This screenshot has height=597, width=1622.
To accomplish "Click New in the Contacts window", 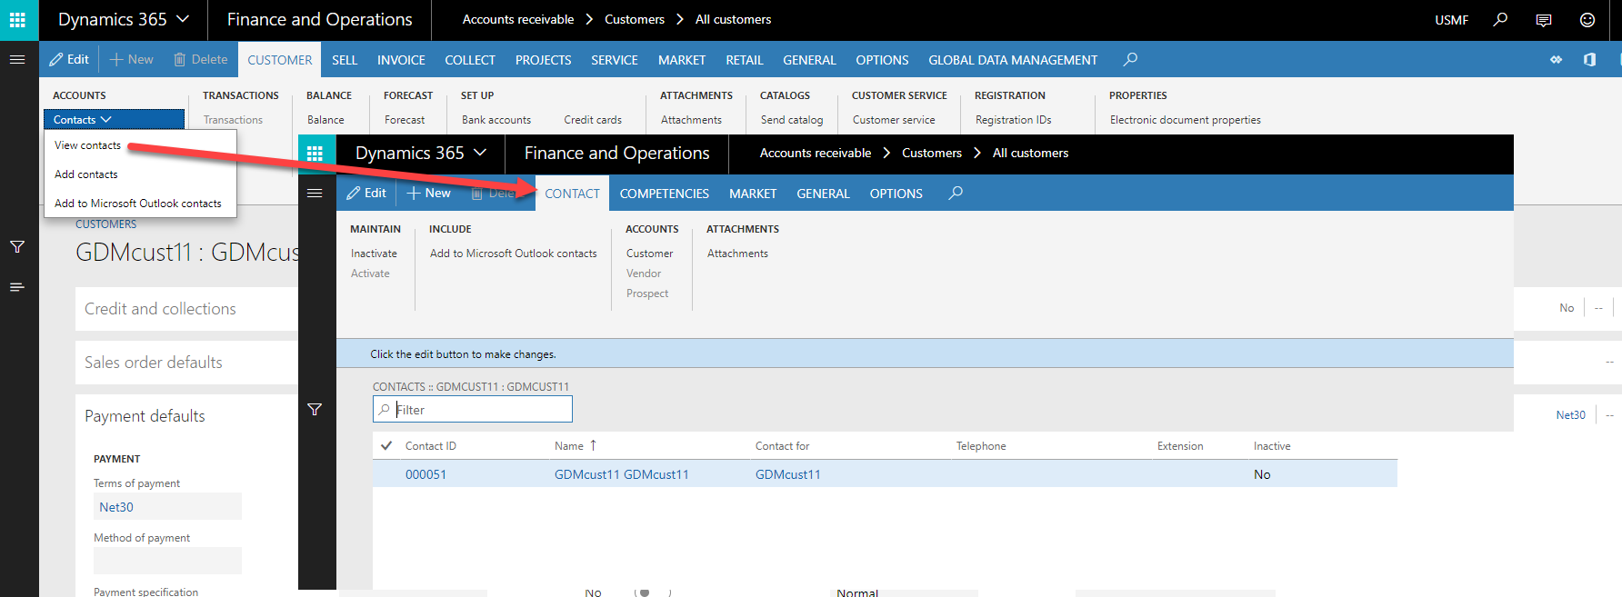I will pos(428,193).
